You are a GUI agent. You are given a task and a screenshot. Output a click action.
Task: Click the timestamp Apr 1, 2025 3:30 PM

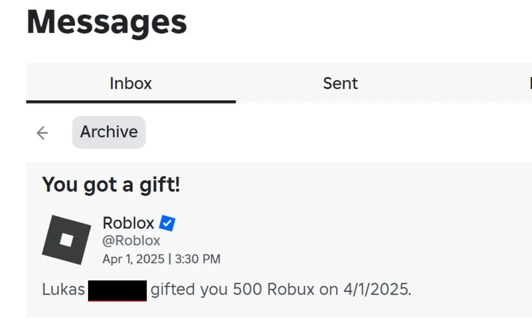pyautogui.click(x=161, y=258)
